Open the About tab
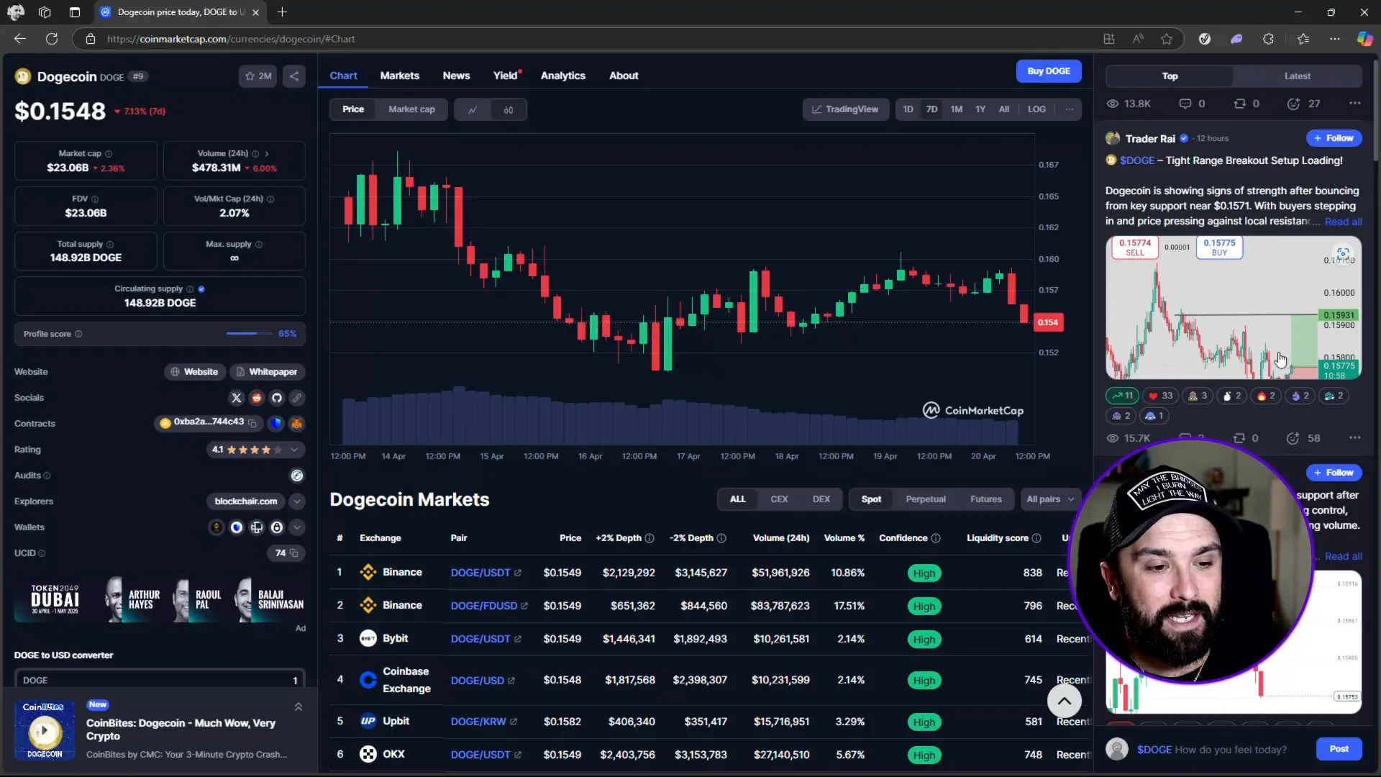The height and width of the screenshot is (777, 1381). (624, 76)
